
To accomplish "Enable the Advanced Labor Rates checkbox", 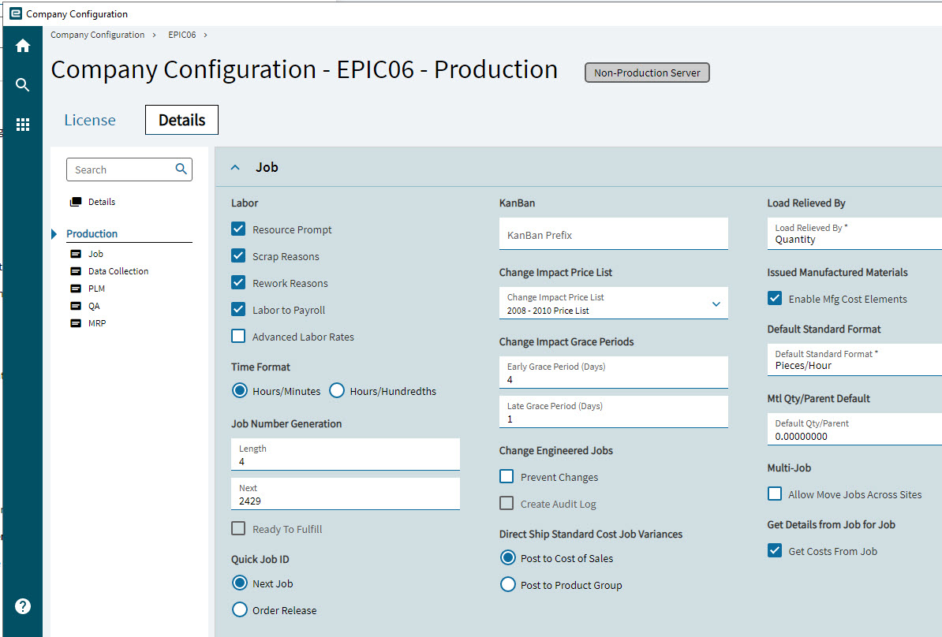I will (x=238, y=336).
